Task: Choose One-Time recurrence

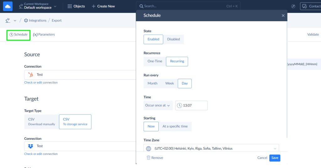Action: point(155,61)
